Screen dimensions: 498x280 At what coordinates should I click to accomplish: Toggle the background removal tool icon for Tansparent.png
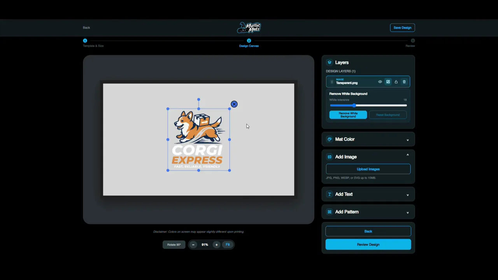pos(388,82)
